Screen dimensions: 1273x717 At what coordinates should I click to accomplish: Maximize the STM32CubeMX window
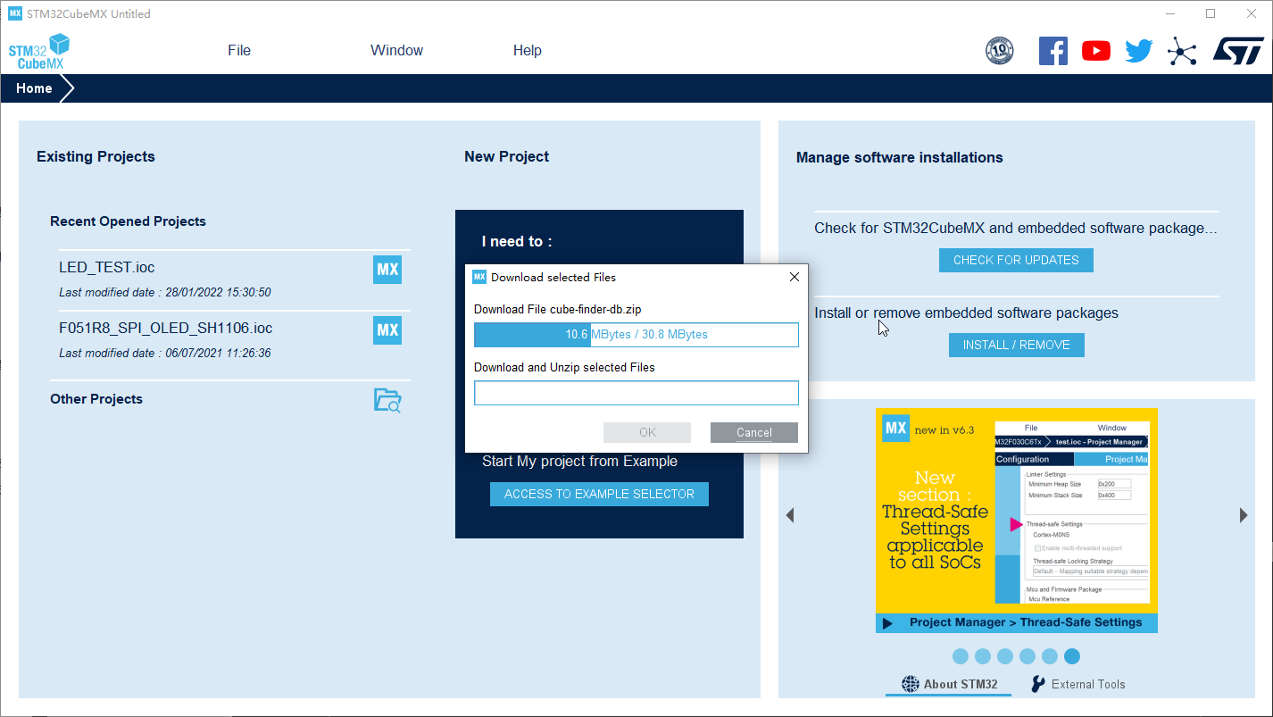[x=1211, y=13]
